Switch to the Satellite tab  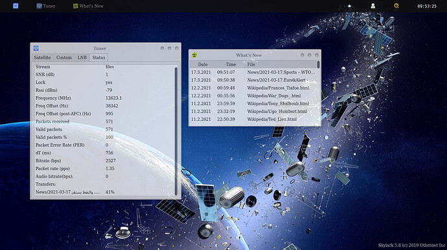pyautogui.click(x=42, y=57)
